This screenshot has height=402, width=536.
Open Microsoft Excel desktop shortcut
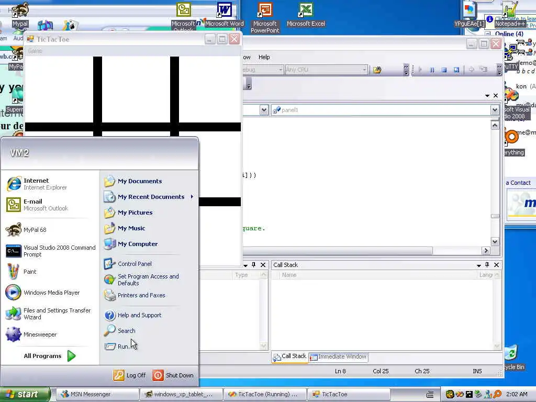306,14
